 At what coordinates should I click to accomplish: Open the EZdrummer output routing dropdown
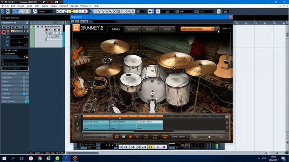[x=15, y=54]
